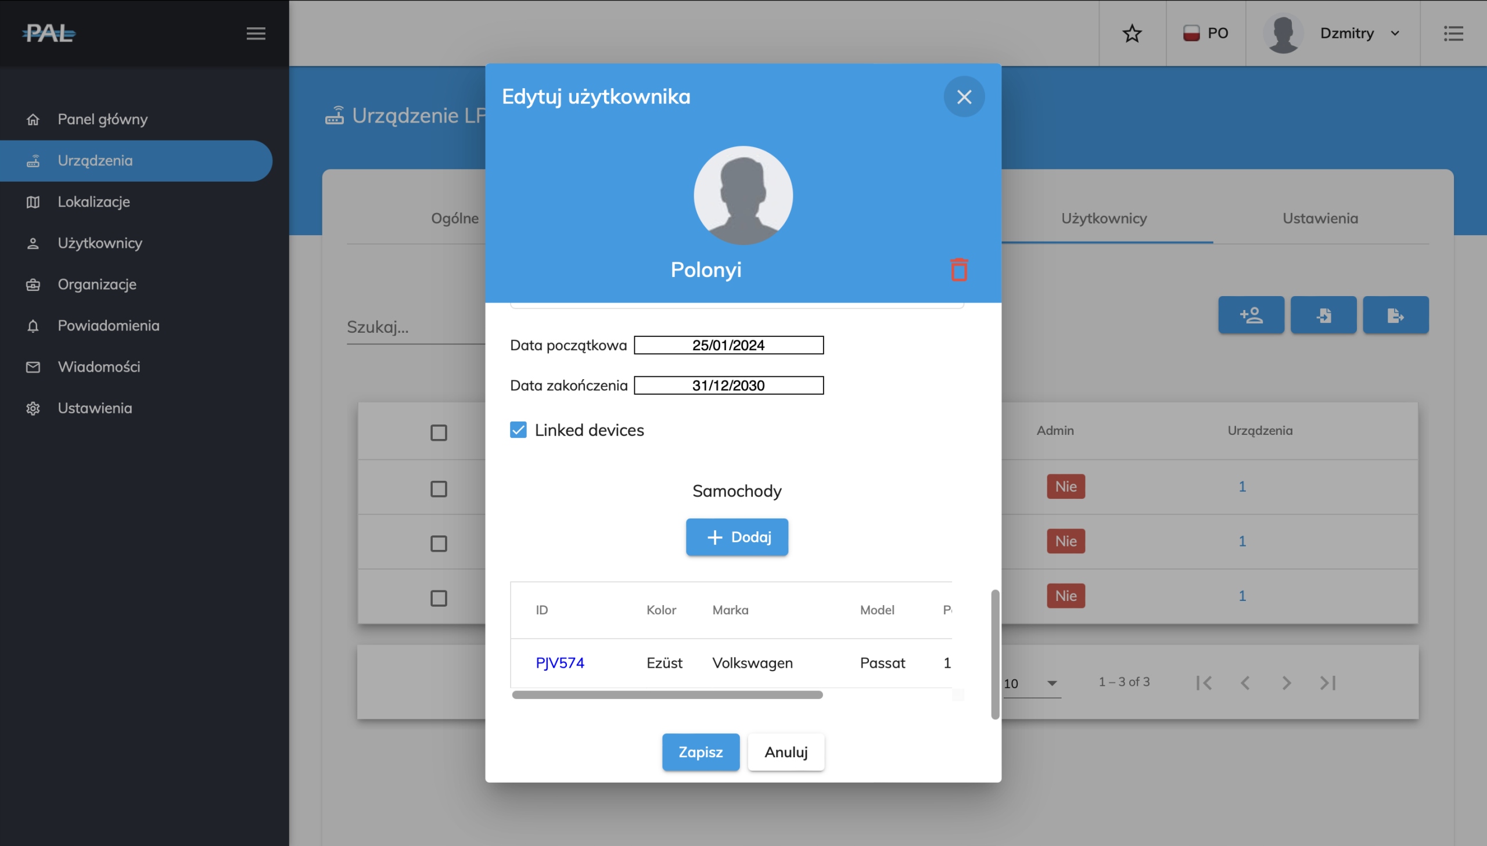Screen dimensions: 1487x846
Task: Click the star favorites icon in header
Action: coord(1132,33)
